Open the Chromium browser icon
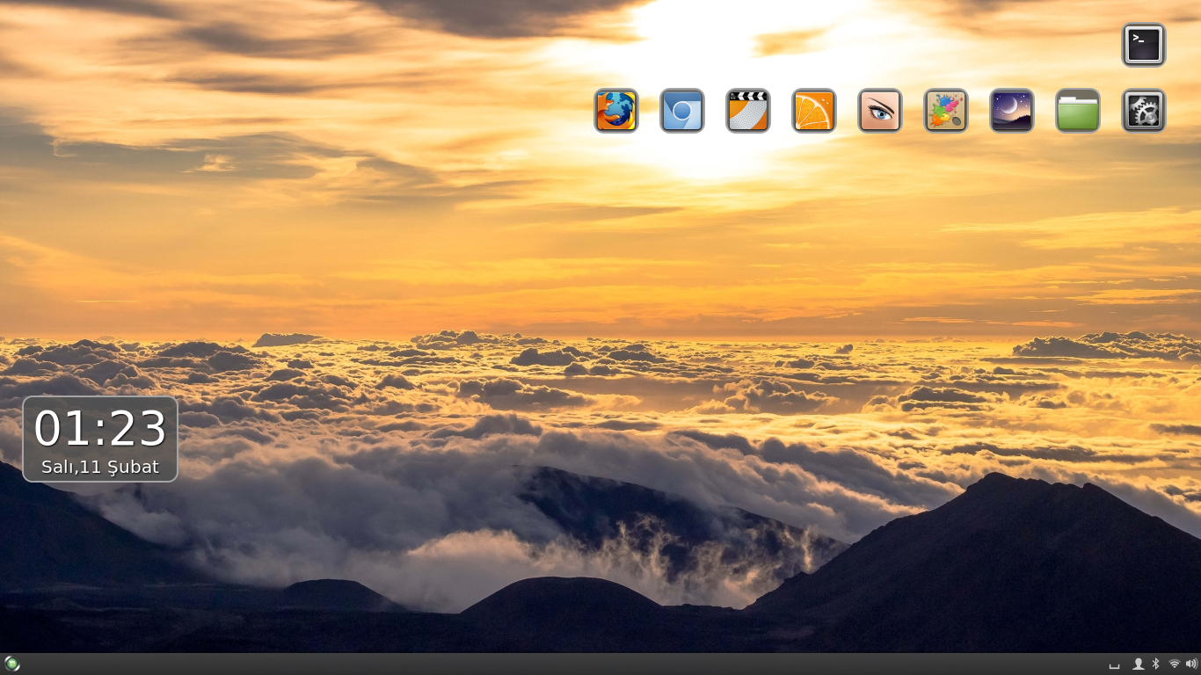1201x675 pixels. click(x=682, y=111)
